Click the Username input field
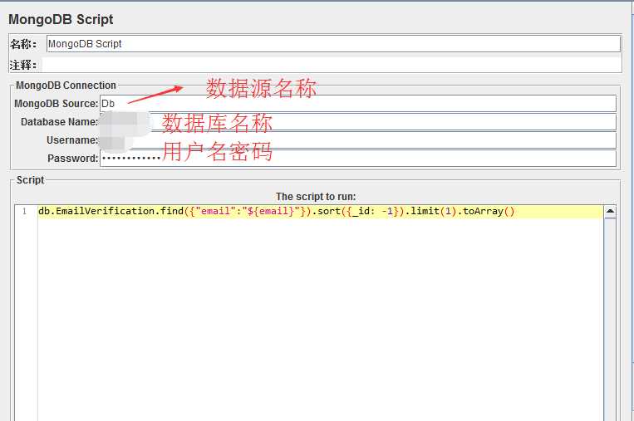The width and height of the screenshot is (634, 421). click(358, 140)
